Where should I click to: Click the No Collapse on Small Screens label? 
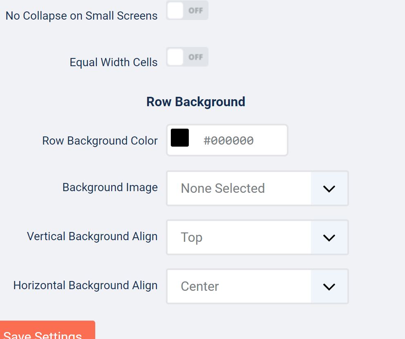pos(82,16)
